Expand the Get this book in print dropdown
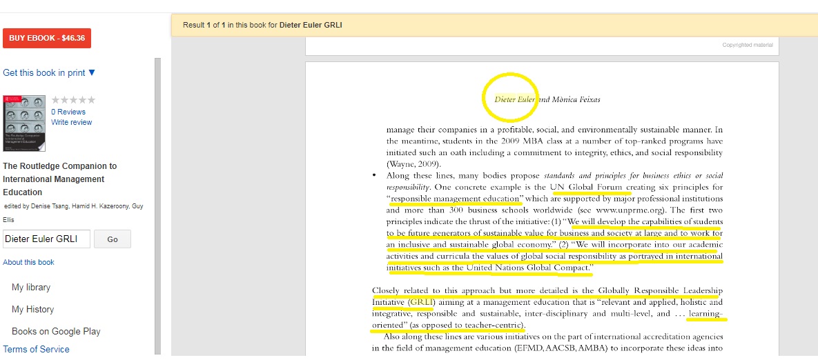The image size is (818, 360). coord(50,73)
